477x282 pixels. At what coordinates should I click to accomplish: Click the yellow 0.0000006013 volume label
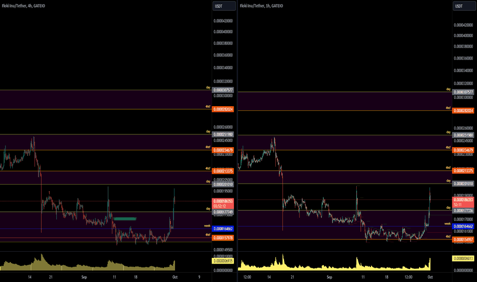463,258
